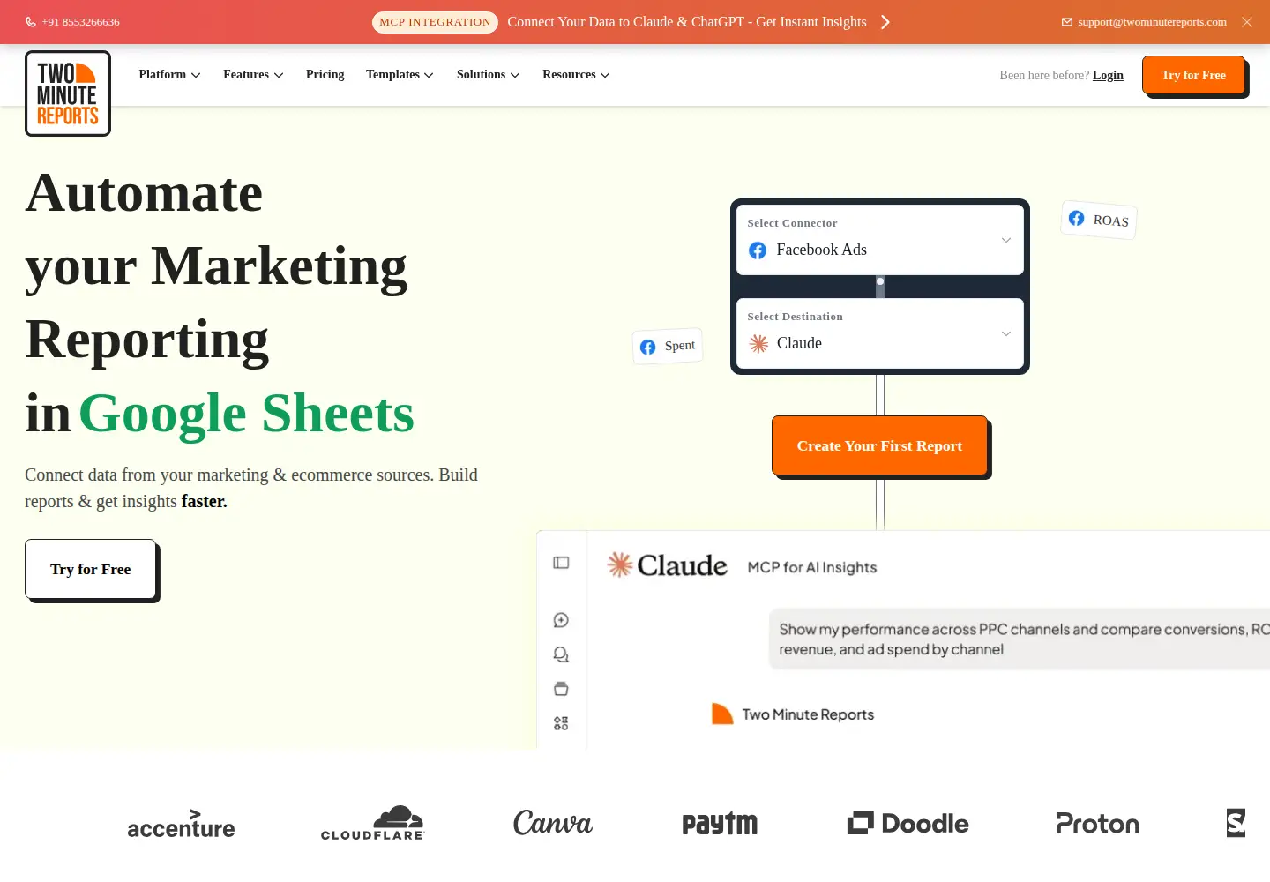Click the Login link
This screenshot has height=882, width=1270.
(x=1108, y=76)
